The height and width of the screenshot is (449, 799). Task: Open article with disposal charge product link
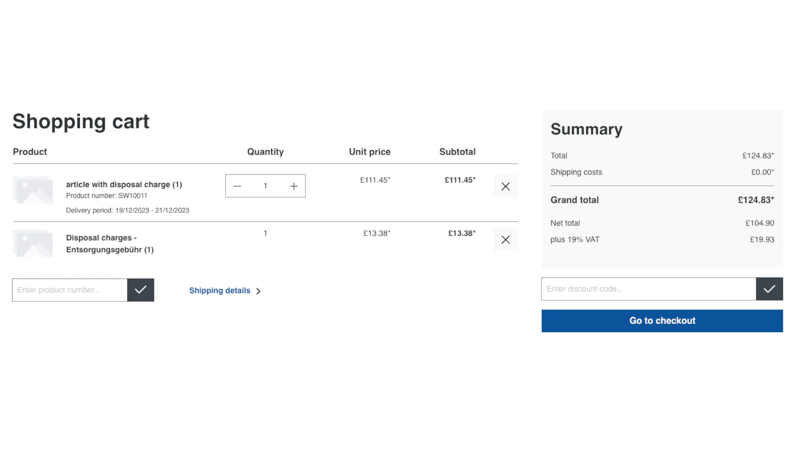[x=124, y=185]
